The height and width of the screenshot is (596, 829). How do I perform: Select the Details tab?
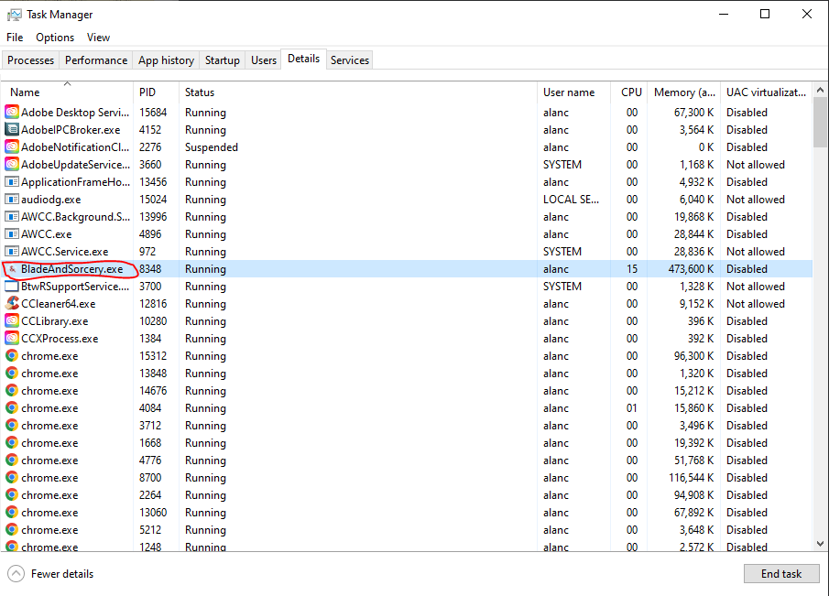click(x=303, y=59)
